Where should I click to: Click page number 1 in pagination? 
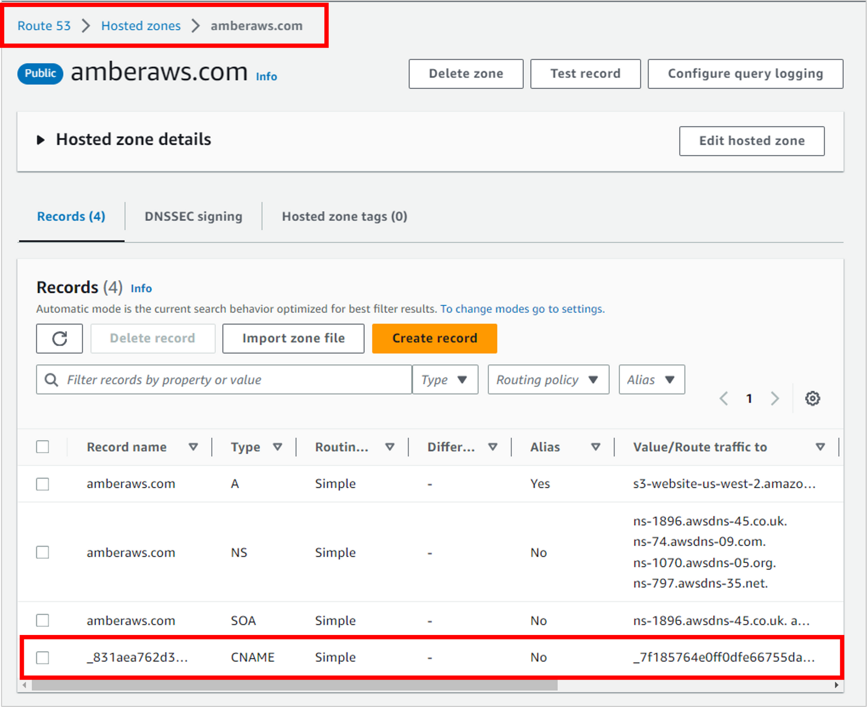pos(749,398)
